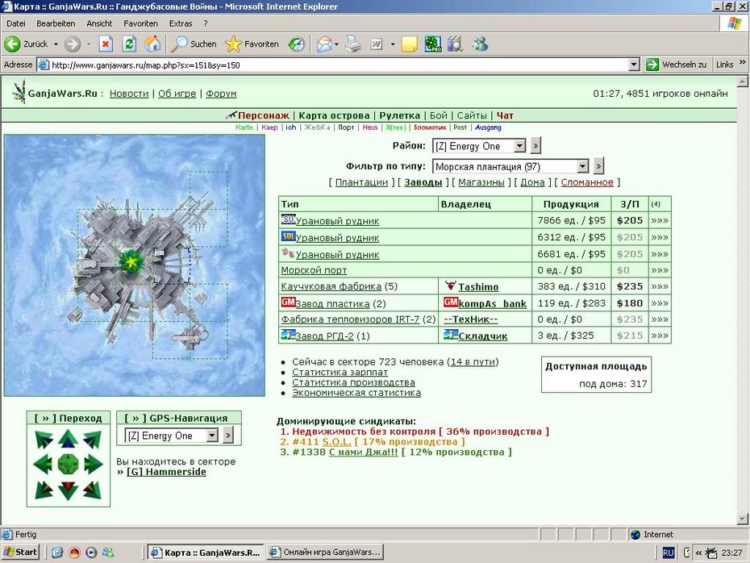Open Карта острова navigation link
This screenshot has width=750, height=563.
point(334,115)
